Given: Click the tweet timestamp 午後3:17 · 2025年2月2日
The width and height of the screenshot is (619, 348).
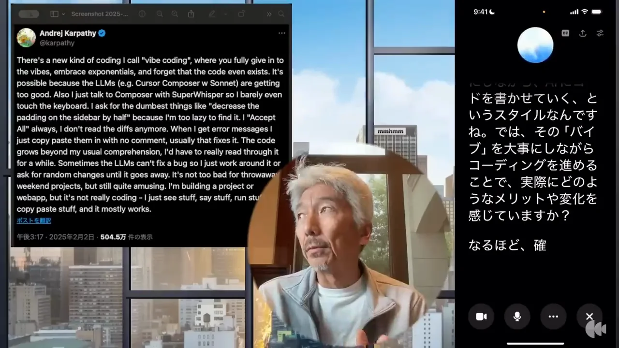Looking at the screenshot, I should pyautogui.click(x=55, y=237).
